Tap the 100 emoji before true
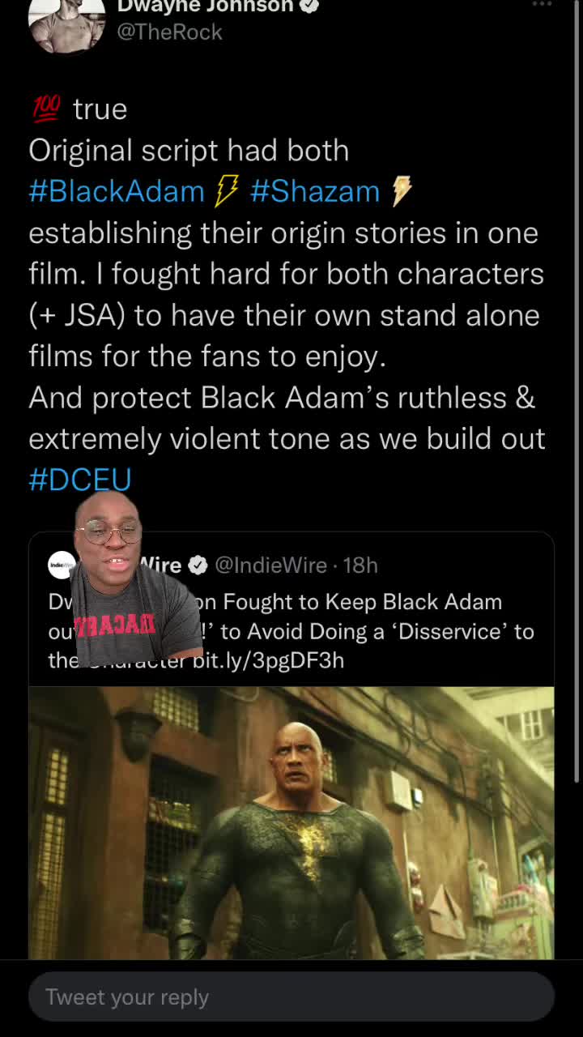Viewport: 583px width, 1037px height. (x=46, y=109)
